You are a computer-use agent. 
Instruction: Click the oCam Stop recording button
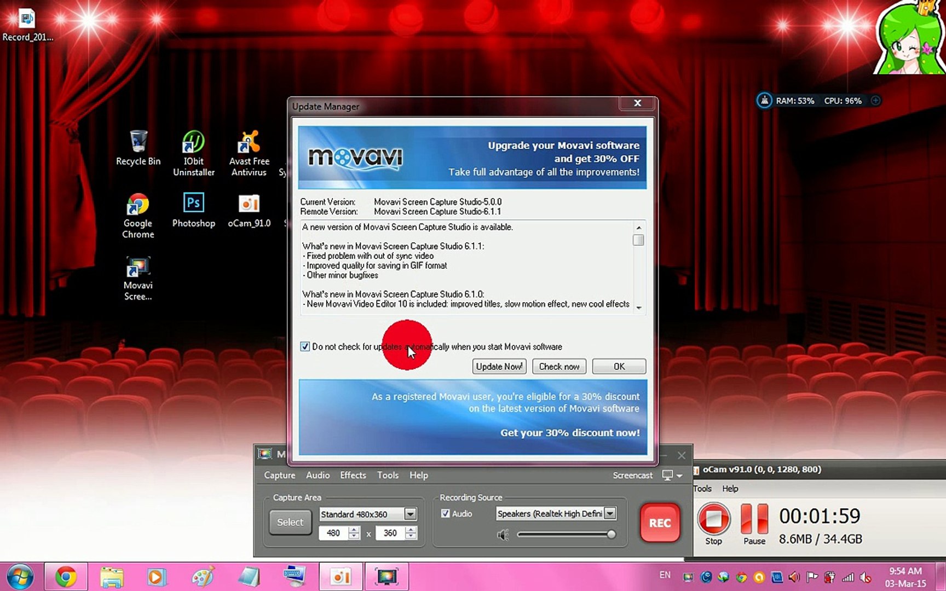713,523
